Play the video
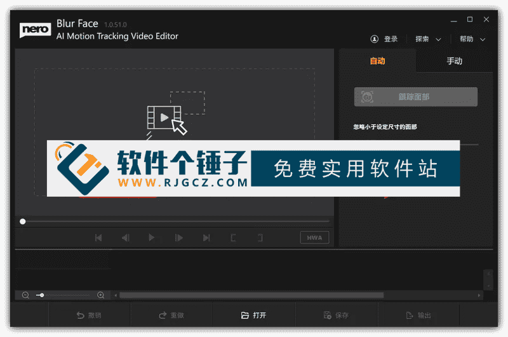This screenshot has width=508, height=337. (x=151, y=238)
